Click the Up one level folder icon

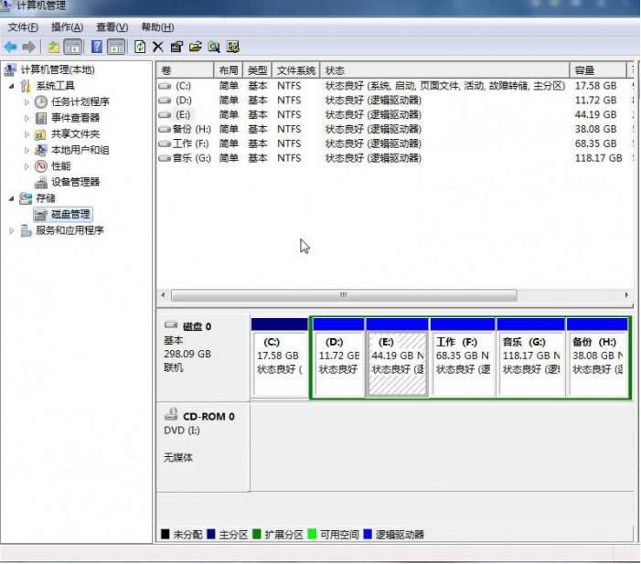[x=54, y=46]
